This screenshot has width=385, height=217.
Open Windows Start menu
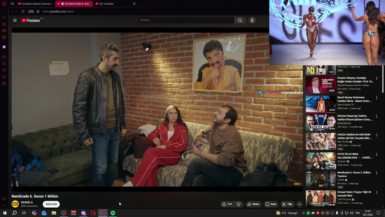pyautogui.click(x=5, y=213)
